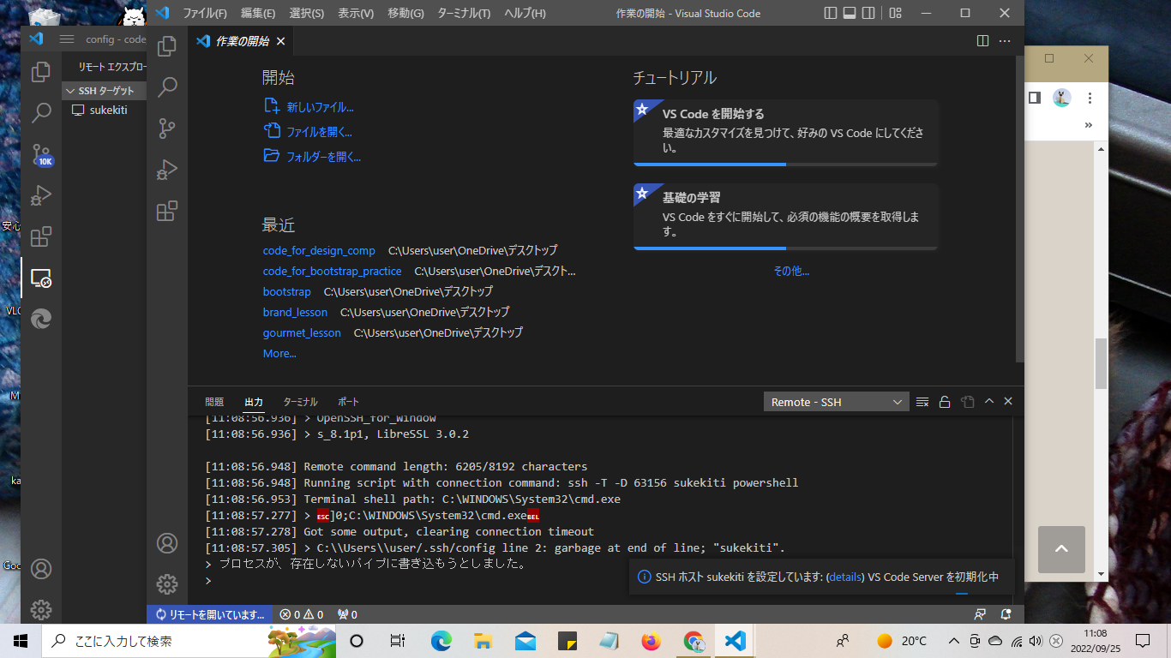This screenshot has height=658, width=1171.
Task: Toggle the bottom panel layout button
Action: (x=850, y=13)
